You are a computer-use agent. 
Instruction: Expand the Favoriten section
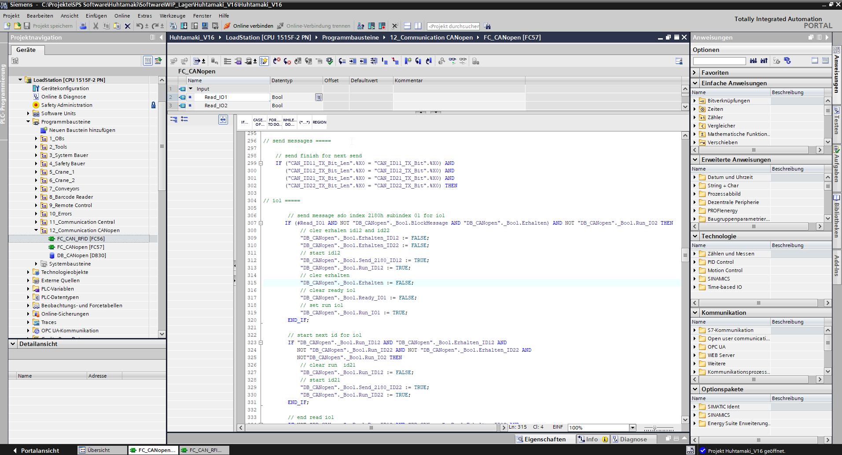(695, 73)
